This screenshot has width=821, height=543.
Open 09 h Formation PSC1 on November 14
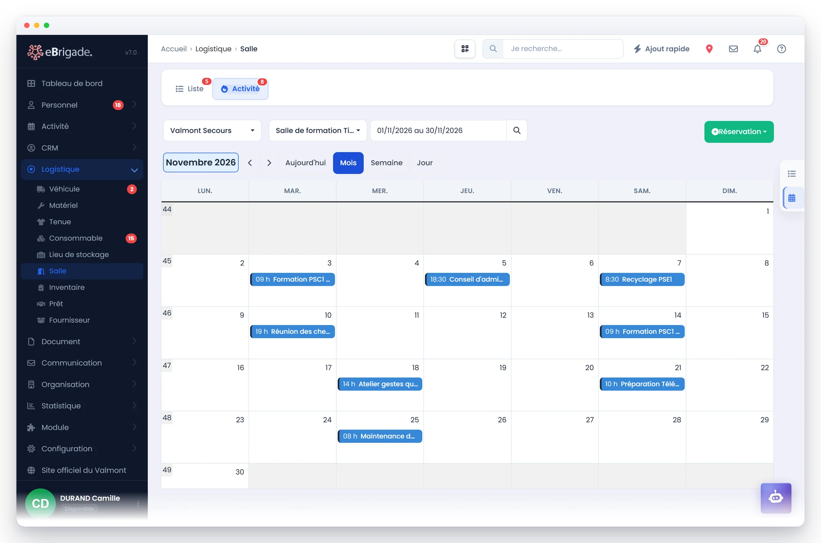(x=642, y=332)
